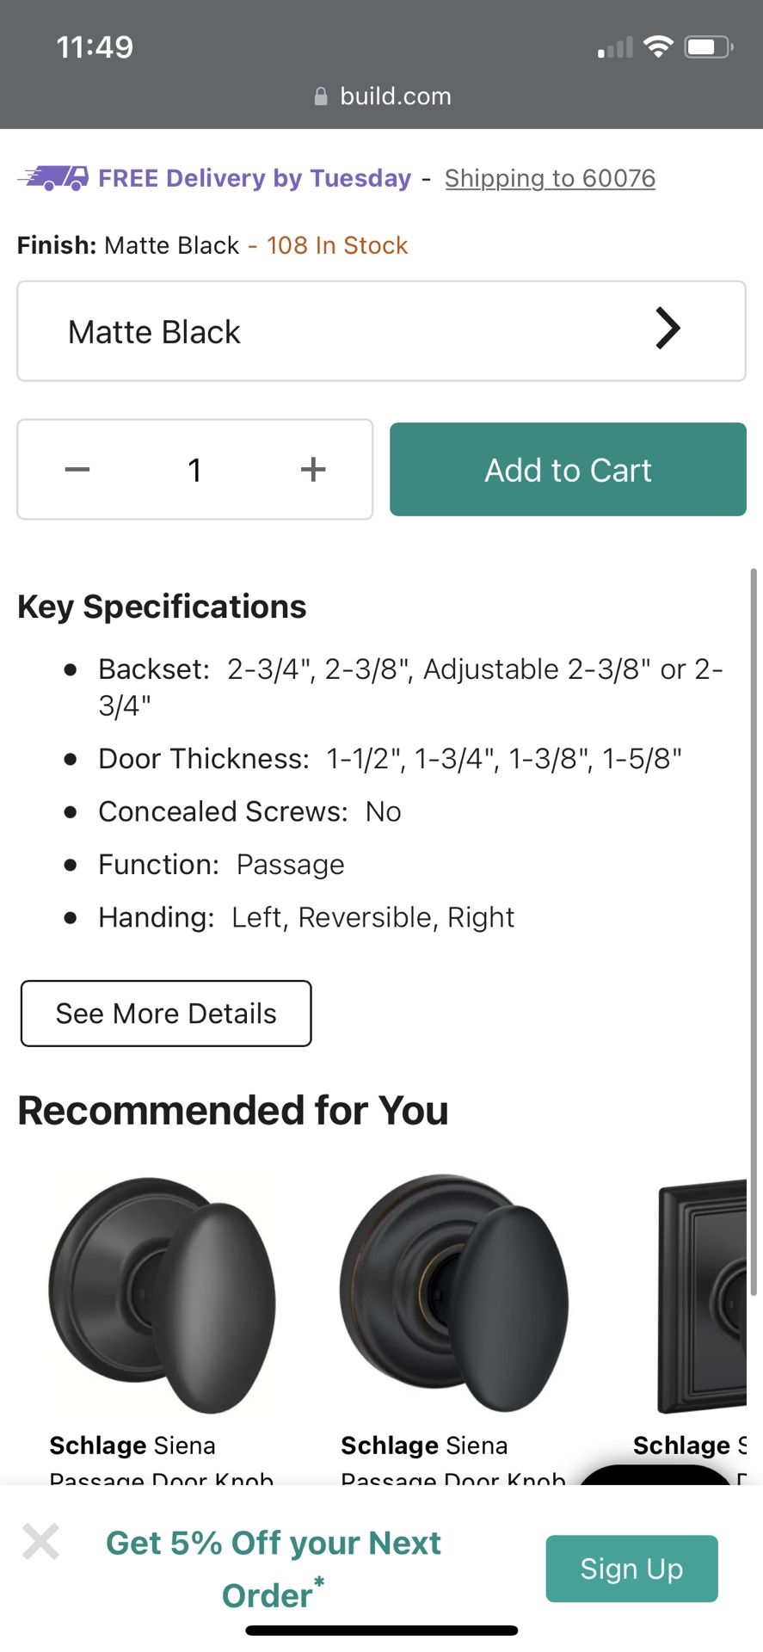
Task: Tap the battery status icon
Action: tap(708, 46)
